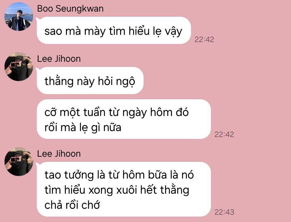Click the pointed tail of the "thằng này hỏi ngộ" bubble
Screen dimensions: 291x222
37,69
